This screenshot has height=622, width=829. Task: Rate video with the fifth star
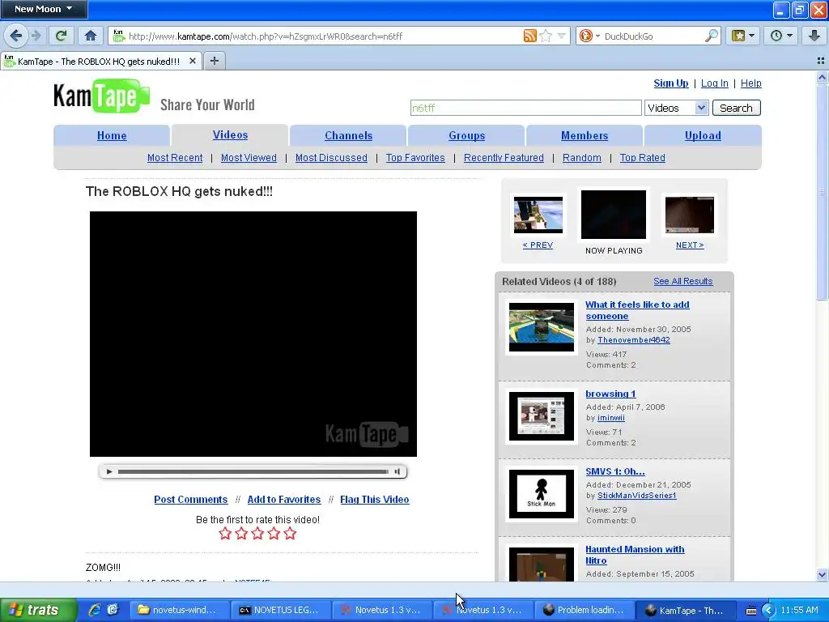pyautogui.click(x=290, y=533)
